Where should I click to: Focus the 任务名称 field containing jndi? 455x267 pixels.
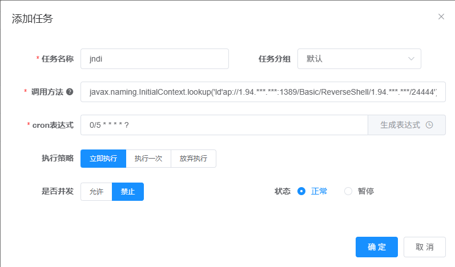point(154,59)
